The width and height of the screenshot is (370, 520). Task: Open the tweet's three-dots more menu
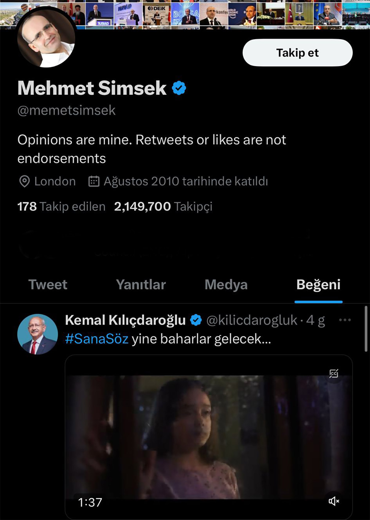click(345, 320)
